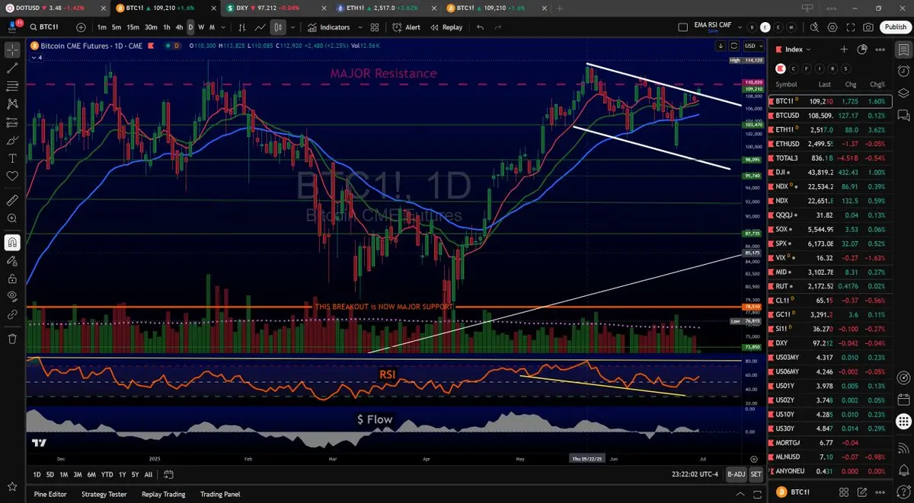
Task: Toggle SET settlement price option
Action: click(756, 475)
